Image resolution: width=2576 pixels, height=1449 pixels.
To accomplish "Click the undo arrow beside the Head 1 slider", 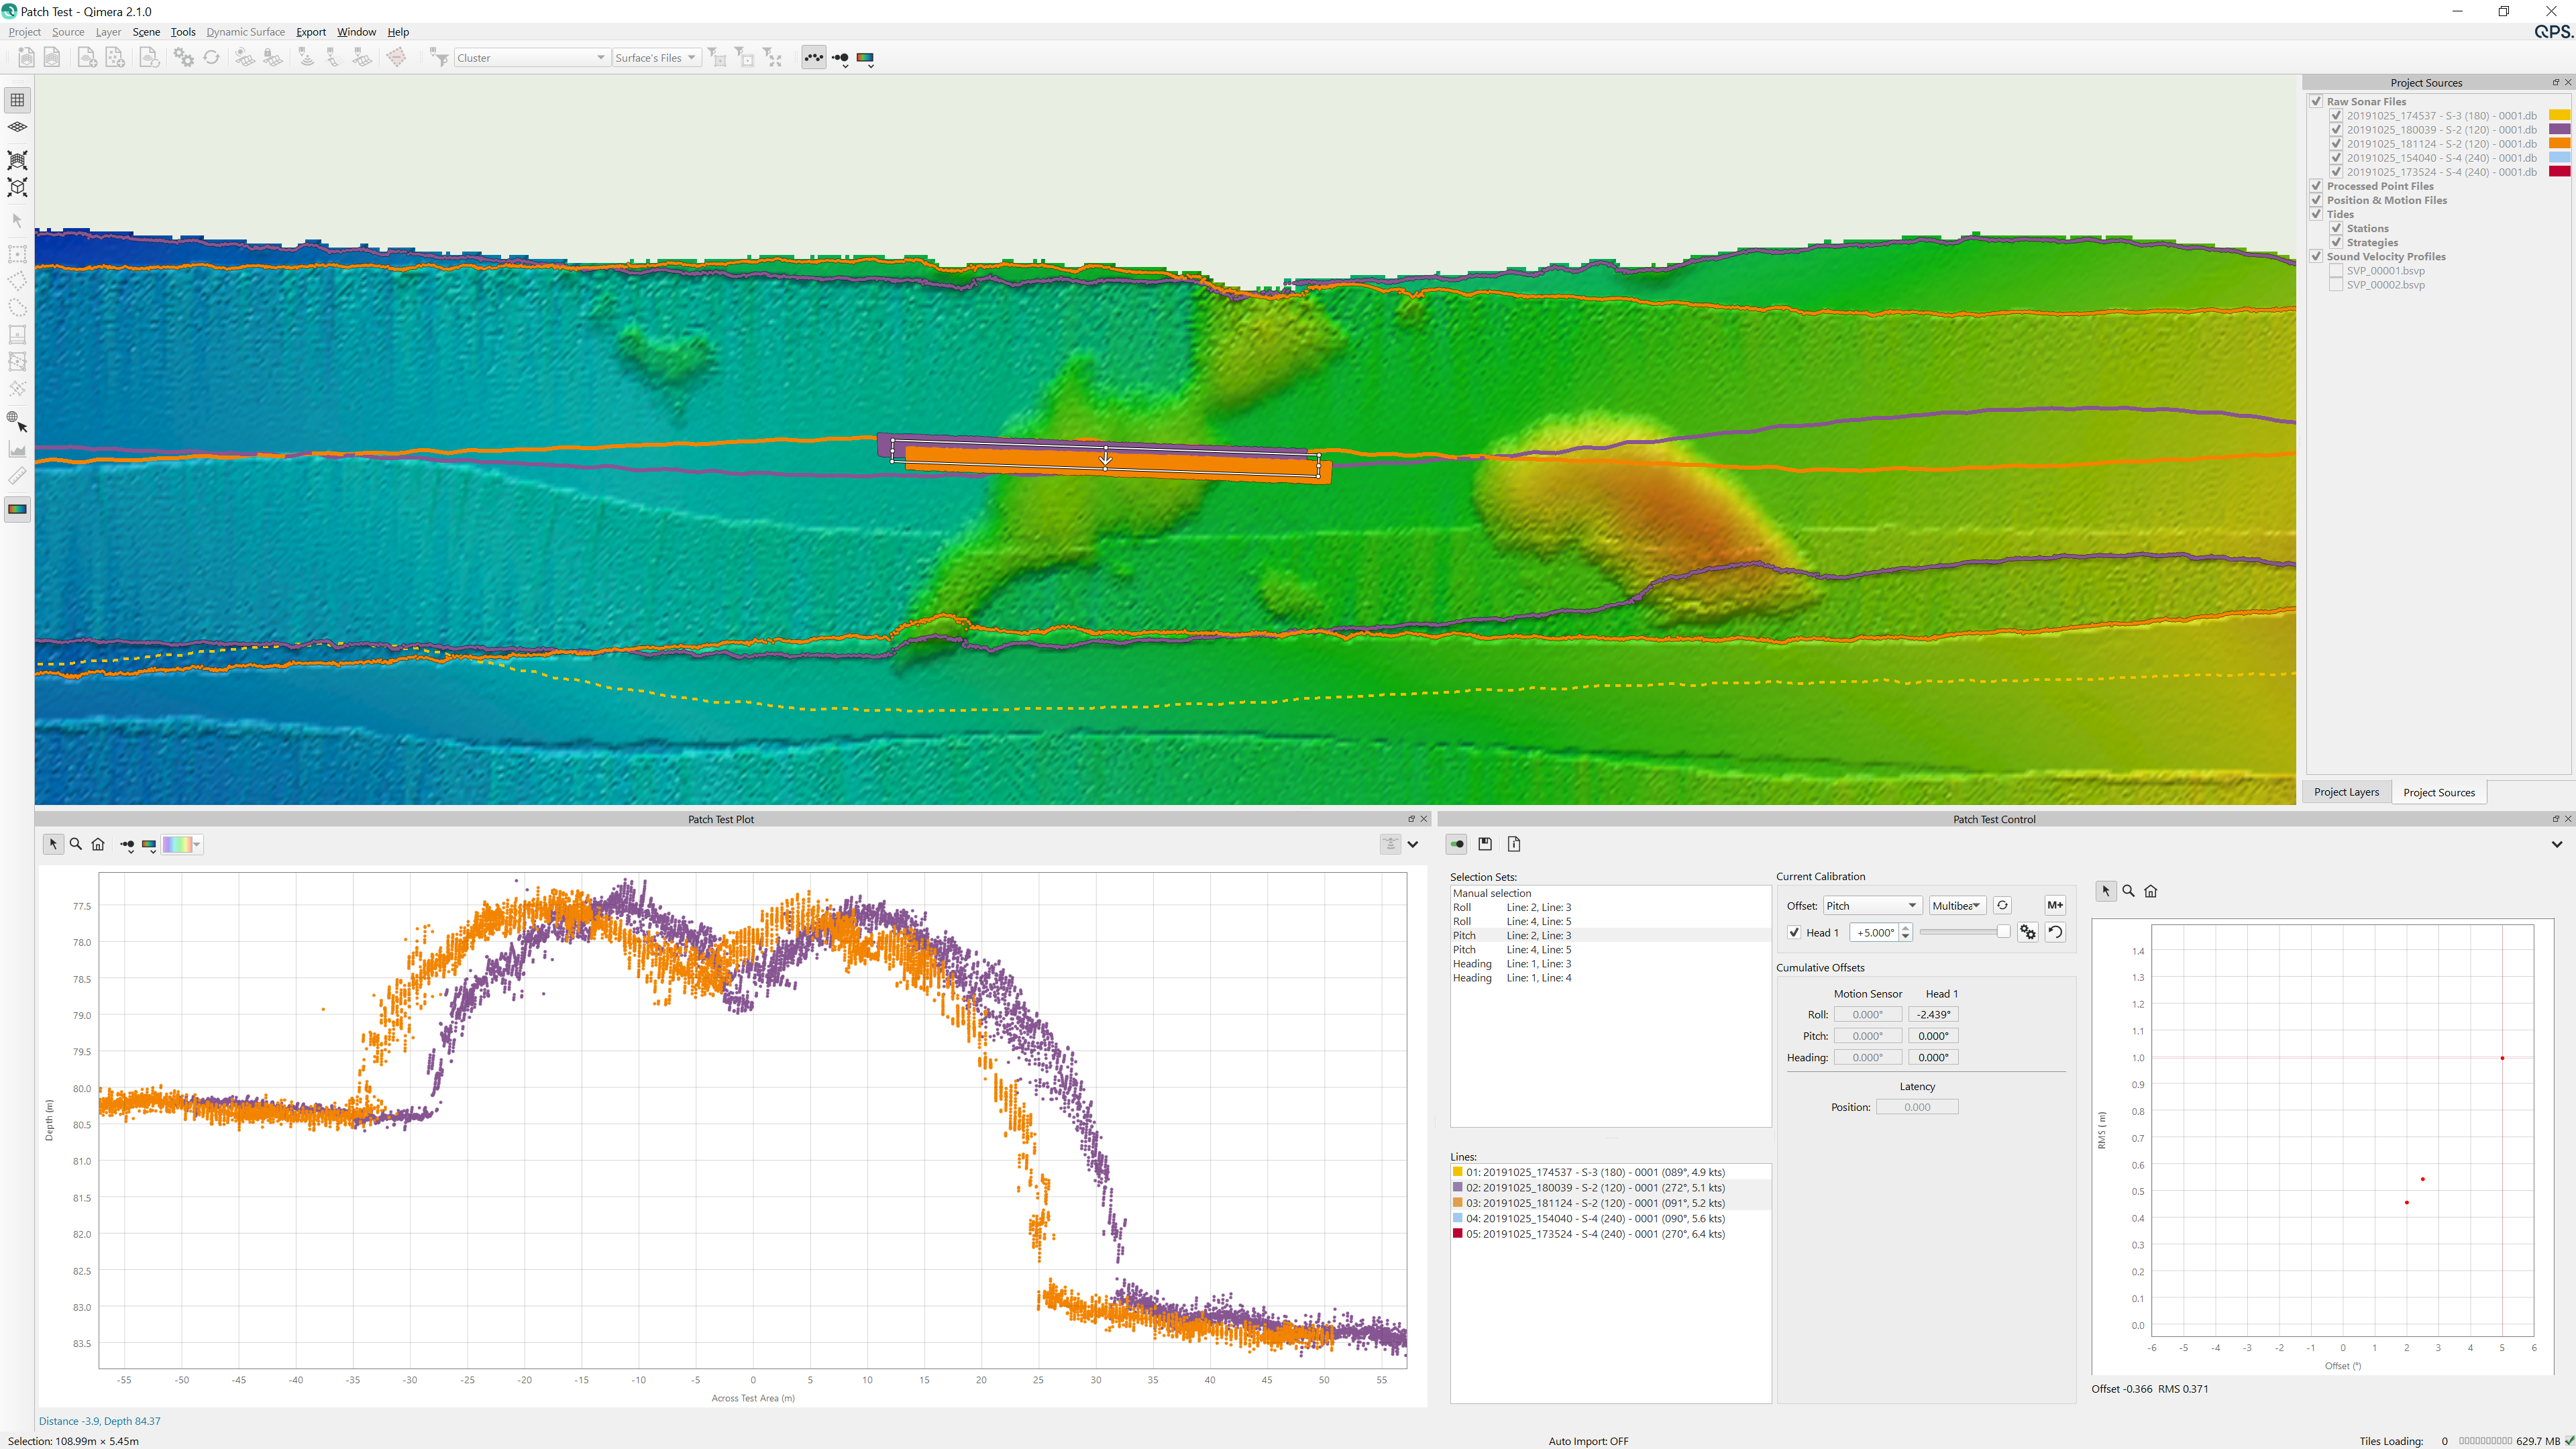I will point(2055,932).
